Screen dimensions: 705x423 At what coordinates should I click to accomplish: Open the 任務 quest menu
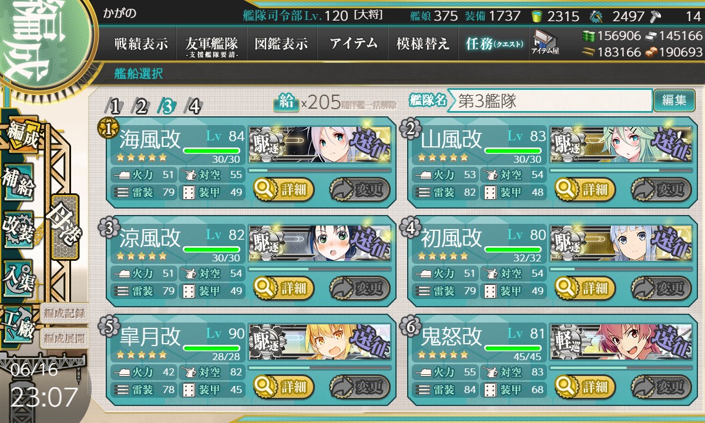[x=493, y=43]
